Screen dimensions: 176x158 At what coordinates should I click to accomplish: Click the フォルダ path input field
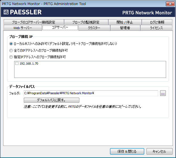tap(91, 93)
